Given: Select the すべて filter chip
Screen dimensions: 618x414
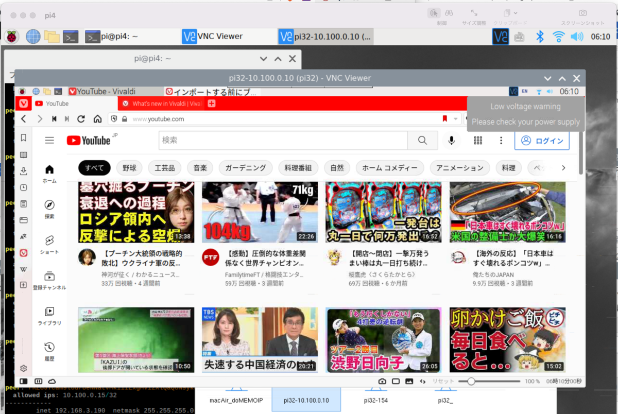Looking at the screenshot, I should click(x=94, y=168).
